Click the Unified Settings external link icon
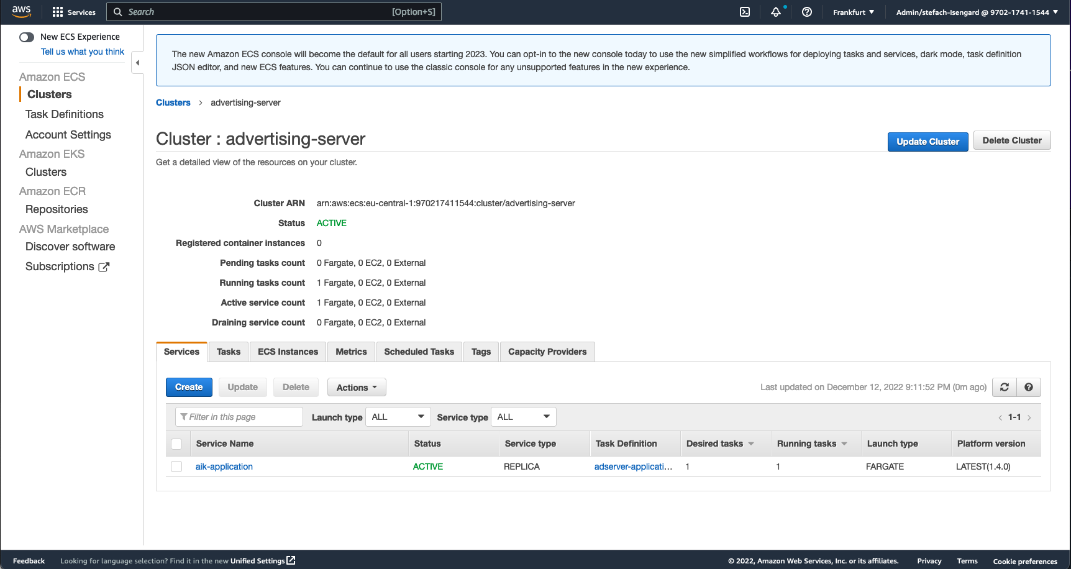Screen dimensions: 1071x569 291,560
